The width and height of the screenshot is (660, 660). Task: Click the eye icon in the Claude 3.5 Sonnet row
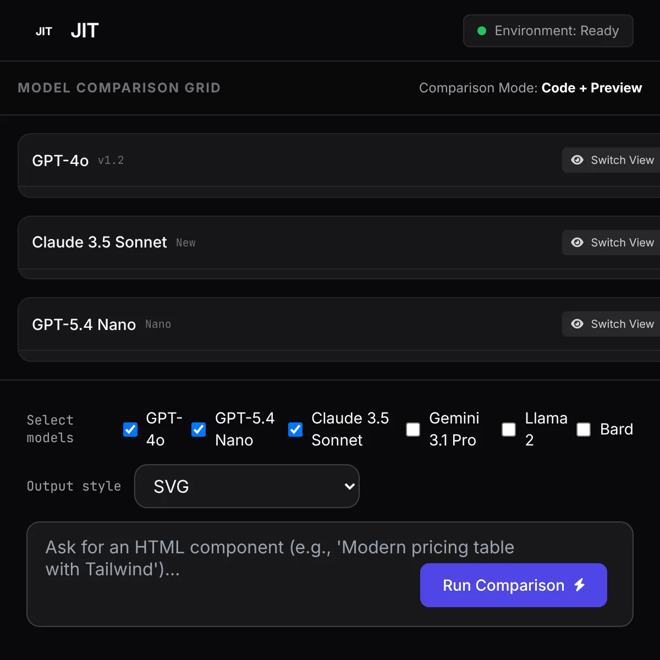click(x=577, y=243)
